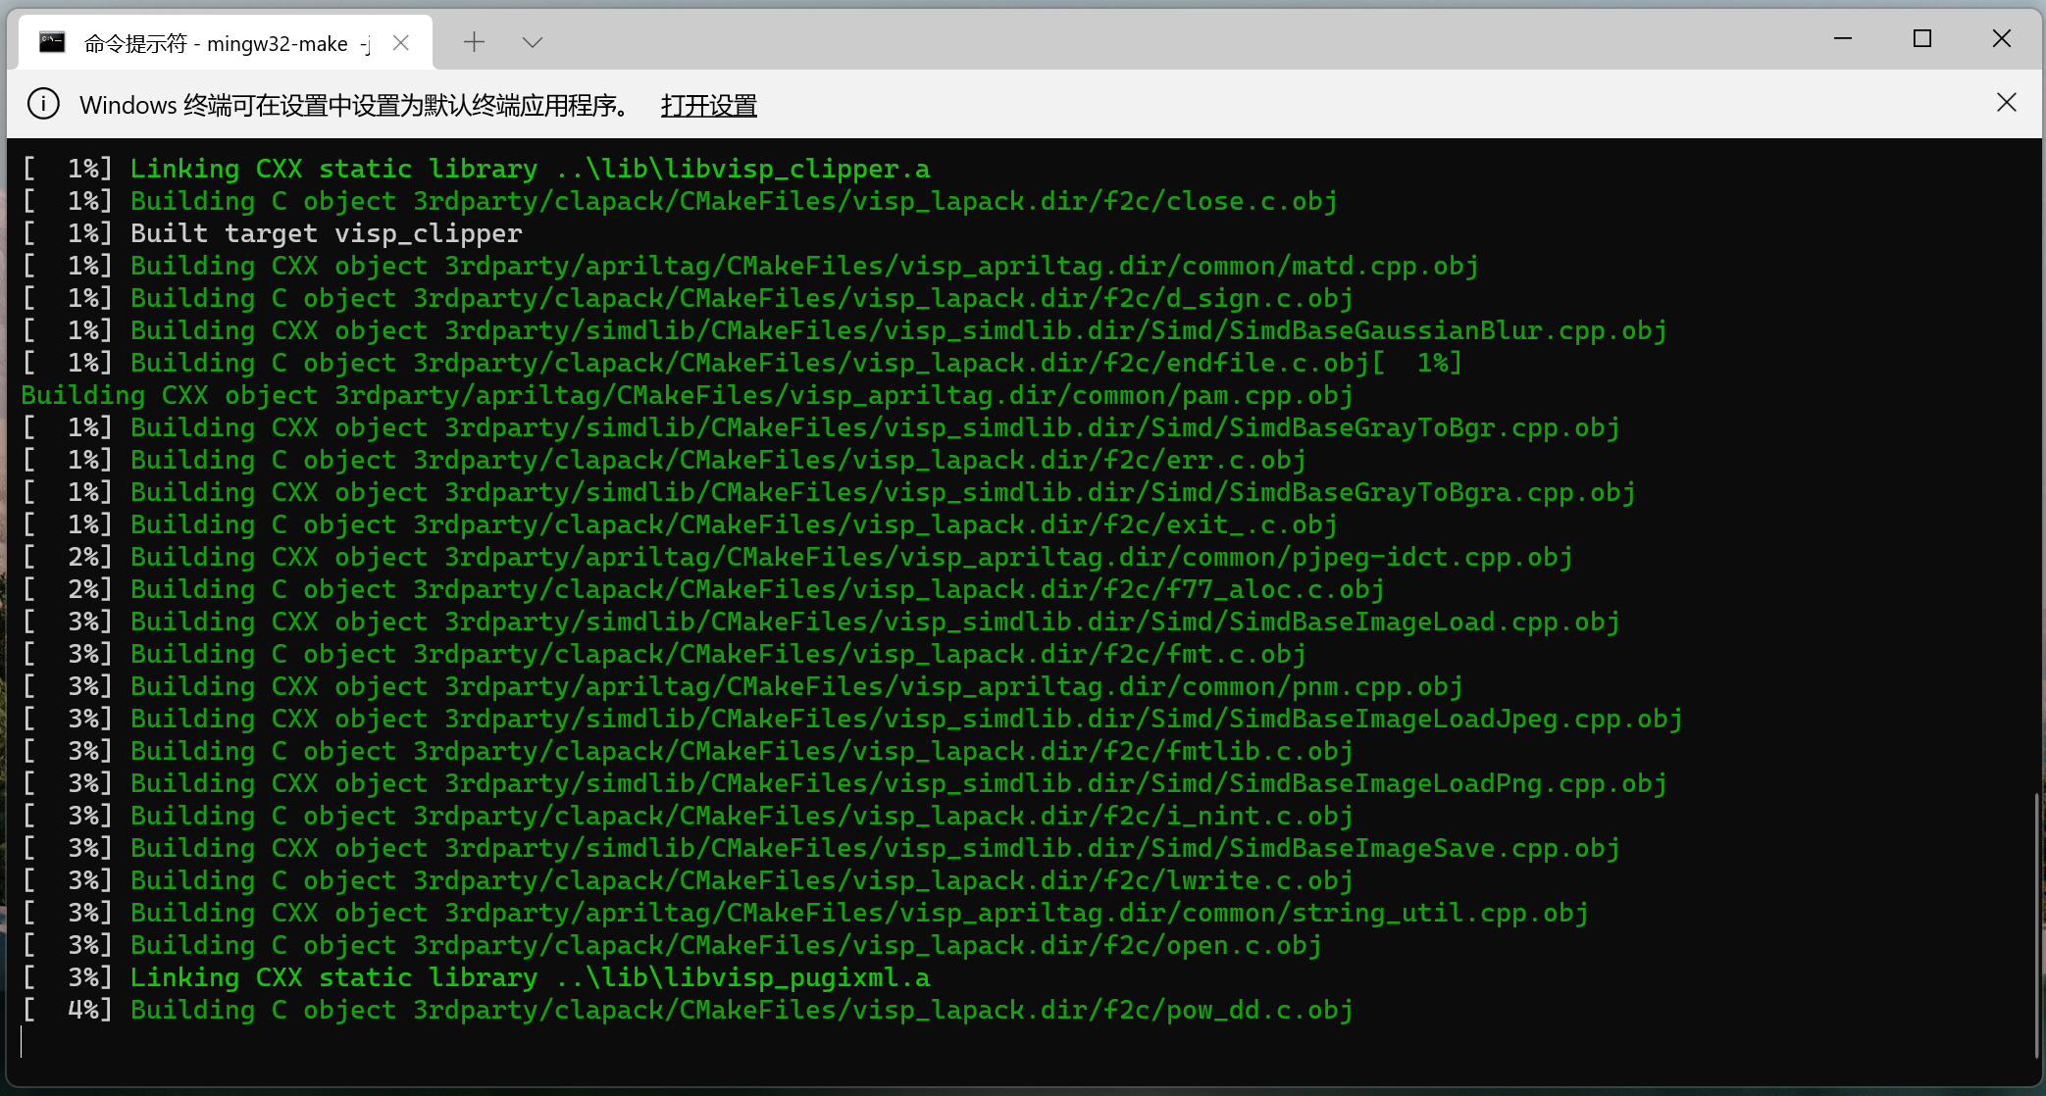The height and width of the screenshot is (1096, 2046).
Task: Minimize the terminal window
Action: pos(1843,39)
